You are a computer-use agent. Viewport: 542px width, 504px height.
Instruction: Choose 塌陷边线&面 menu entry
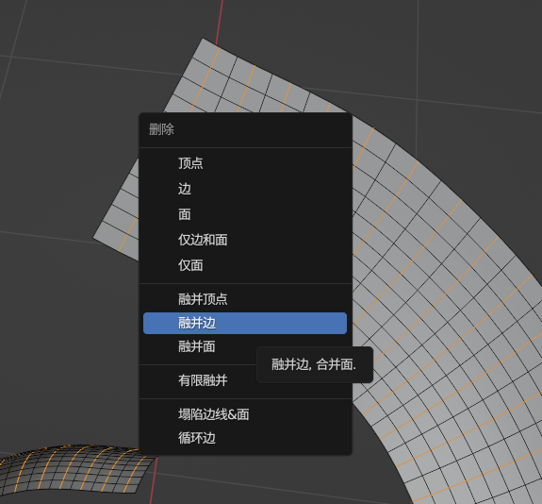coord(245,414)
